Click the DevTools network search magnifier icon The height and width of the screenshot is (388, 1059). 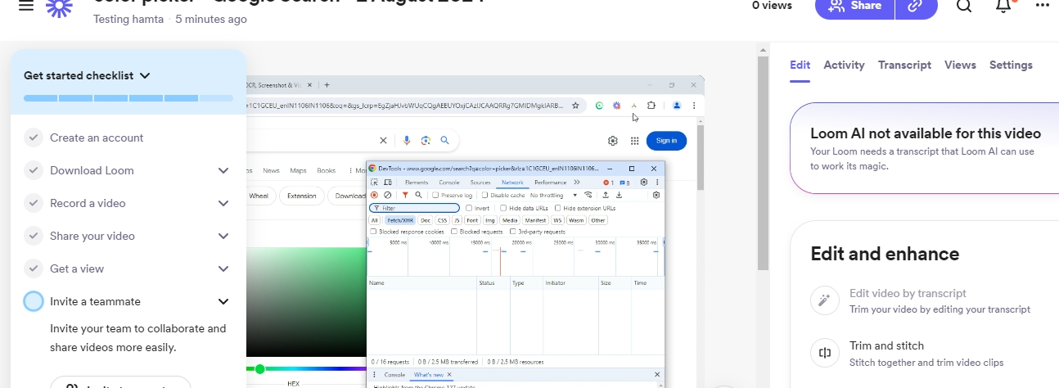pos(418,196)
